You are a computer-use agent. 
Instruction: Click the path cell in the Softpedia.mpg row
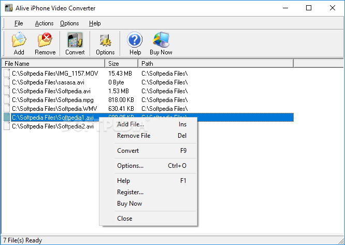pyautogui.click(x=165, y=100)
